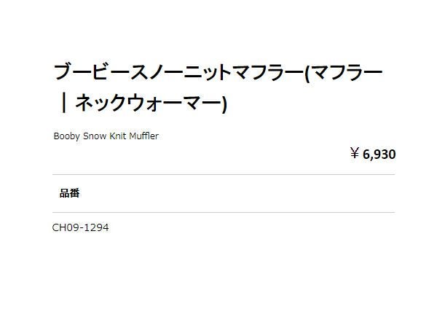
Task: Click the "Booby Snow Knit Muffler" subtitle
Action: tap(106, 136)
